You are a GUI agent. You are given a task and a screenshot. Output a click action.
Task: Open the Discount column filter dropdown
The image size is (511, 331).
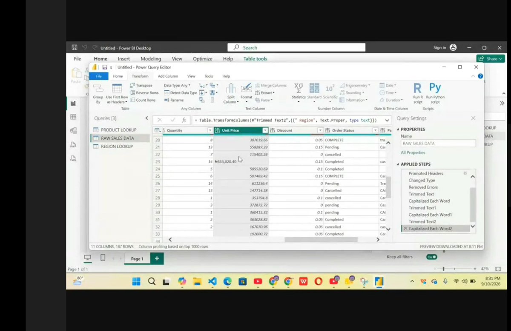[x=320, y=130]
